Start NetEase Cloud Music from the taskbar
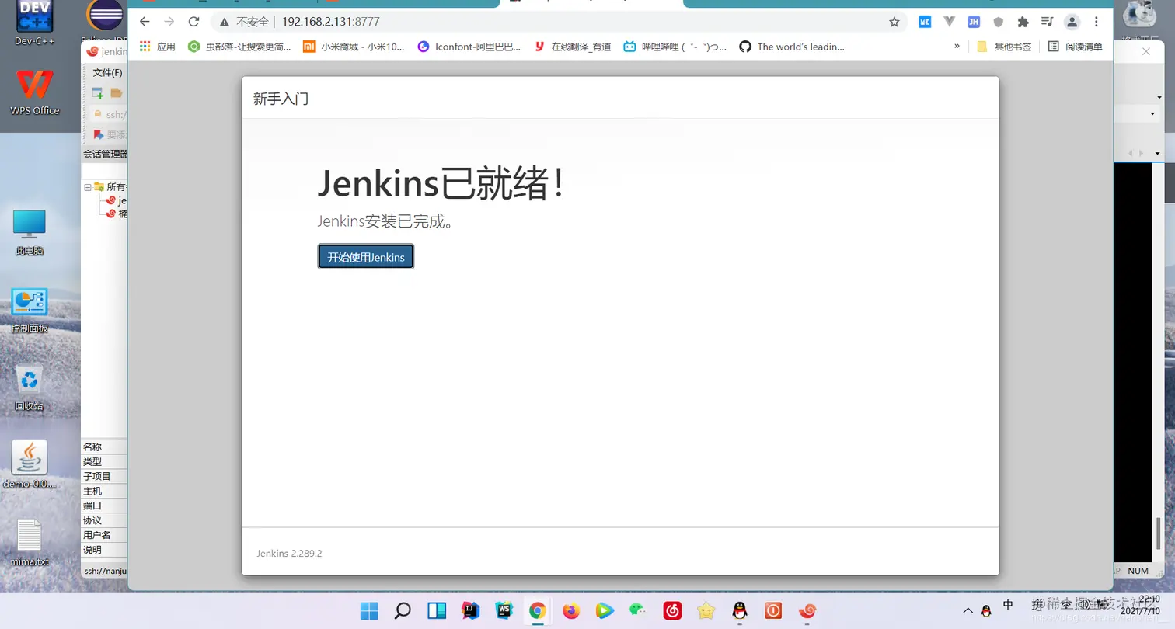 [672, 611]
